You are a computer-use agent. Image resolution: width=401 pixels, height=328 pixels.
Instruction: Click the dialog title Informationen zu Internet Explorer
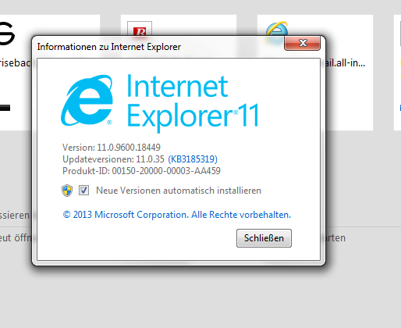coord(109,47)
